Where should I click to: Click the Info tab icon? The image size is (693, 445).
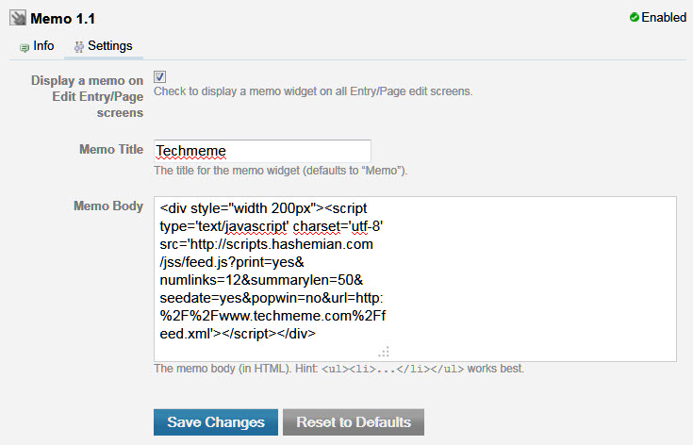24,46
